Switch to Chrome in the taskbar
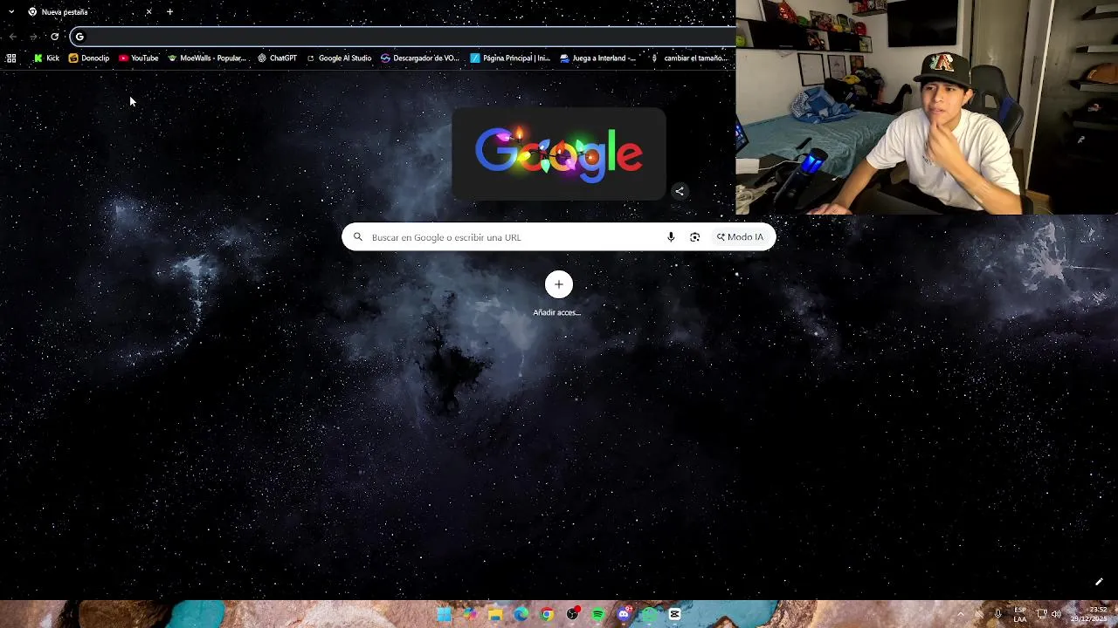 [x=547, y=614]
